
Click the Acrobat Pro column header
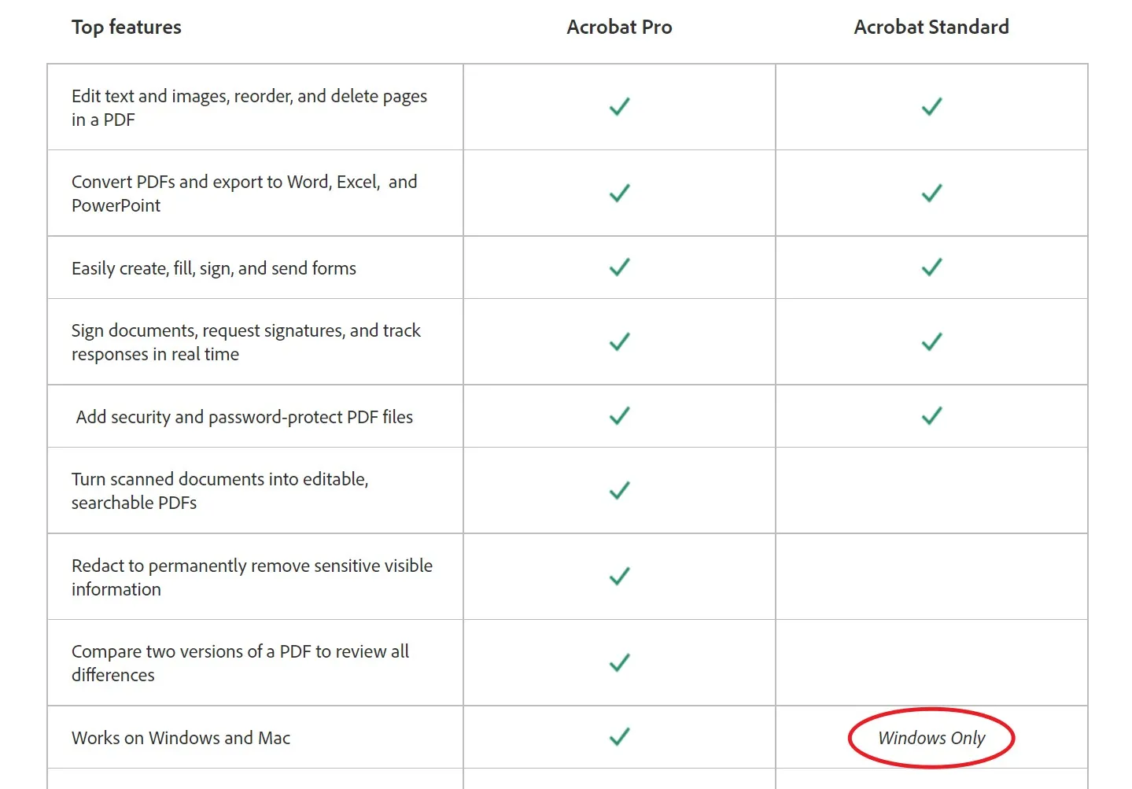619,28
